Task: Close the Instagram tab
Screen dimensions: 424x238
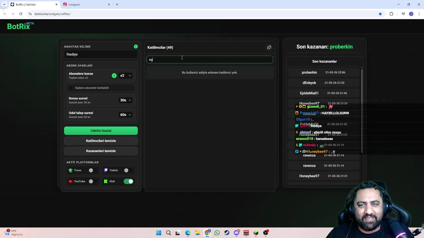Action: point(109,4)
